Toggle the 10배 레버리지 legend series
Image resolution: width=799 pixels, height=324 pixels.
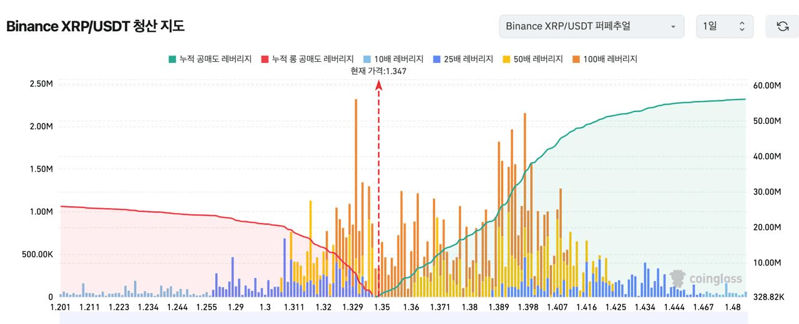click(x=393, y=59)
